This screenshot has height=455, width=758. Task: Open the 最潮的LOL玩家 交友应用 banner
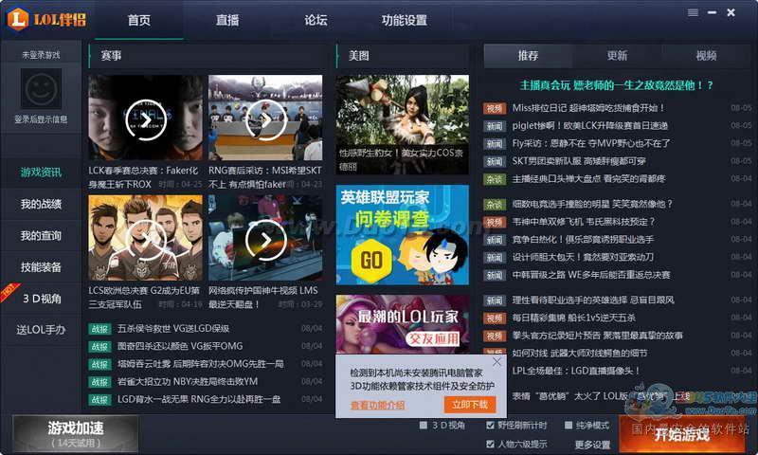click(x=402, y=324)
